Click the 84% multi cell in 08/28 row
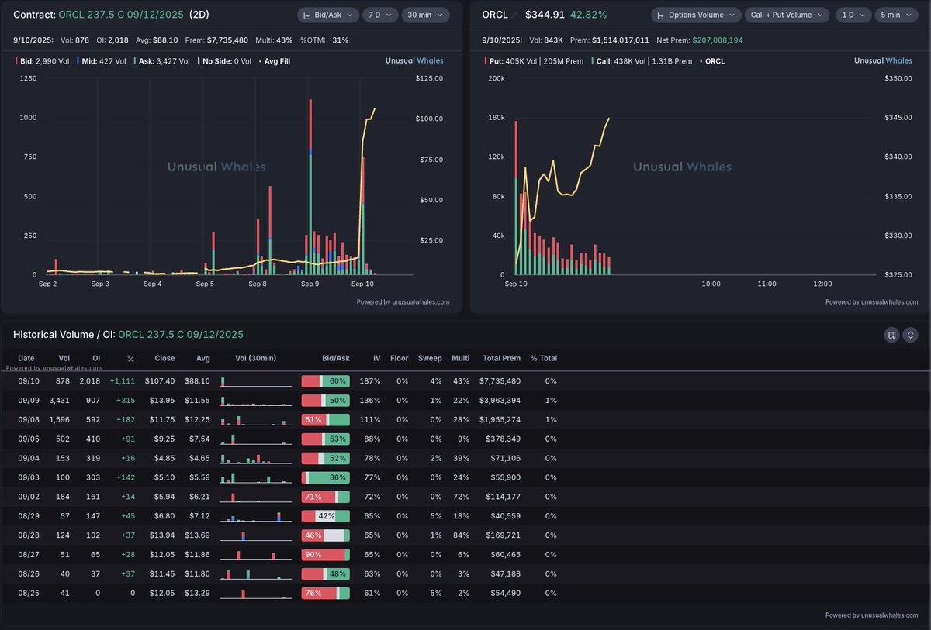This screenshot has height=630, width=931. tap(461, 535)
